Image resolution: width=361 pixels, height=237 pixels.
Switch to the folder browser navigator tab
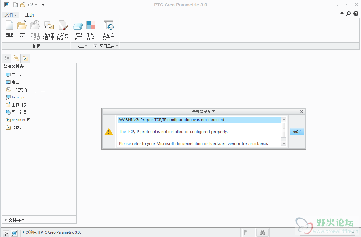pos(16,58)
